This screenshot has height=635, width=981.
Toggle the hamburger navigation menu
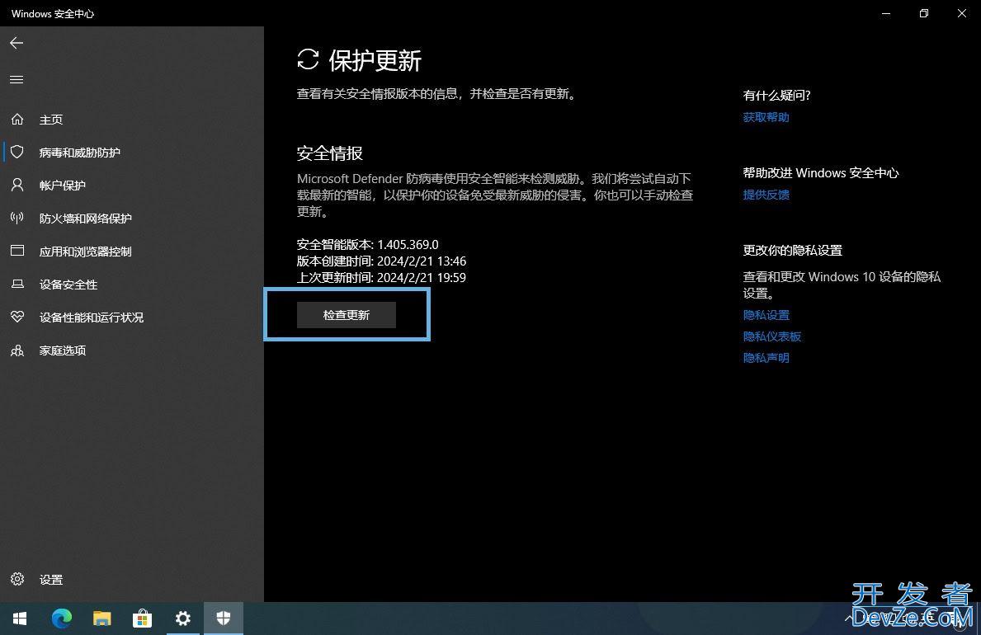point(17,79)
